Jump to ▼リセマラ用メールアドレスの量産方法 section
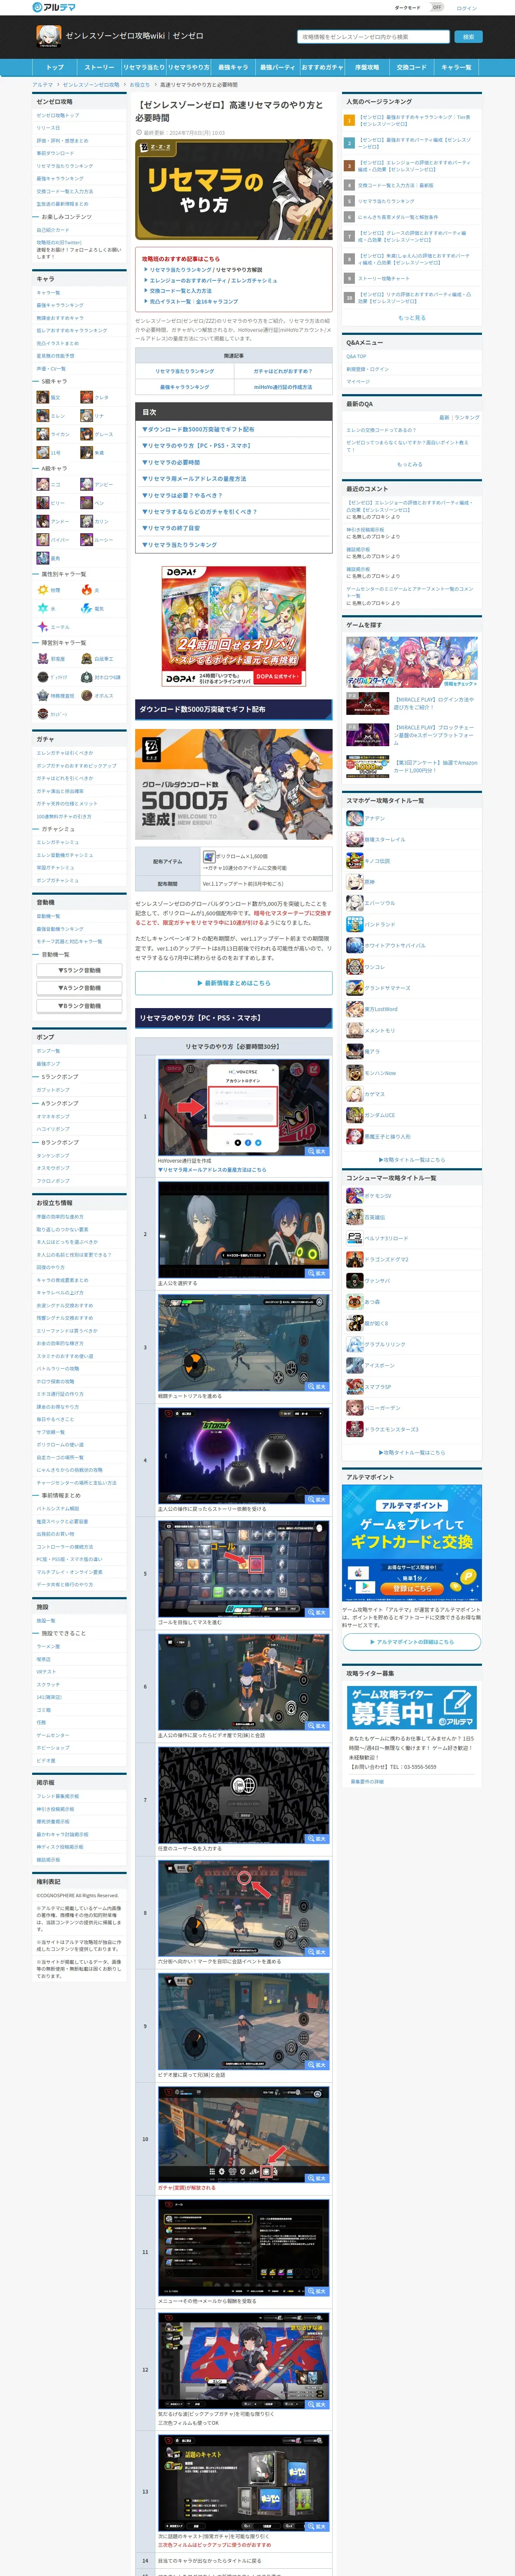The height and width of the screenshot is (2576, 515). pos(194,479)
